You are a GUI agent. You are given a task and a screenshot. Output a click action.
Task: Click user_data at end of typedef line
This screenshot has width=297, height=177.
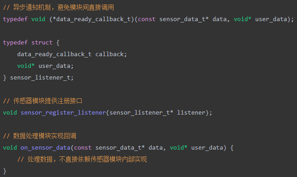click(x=271, y=19)
